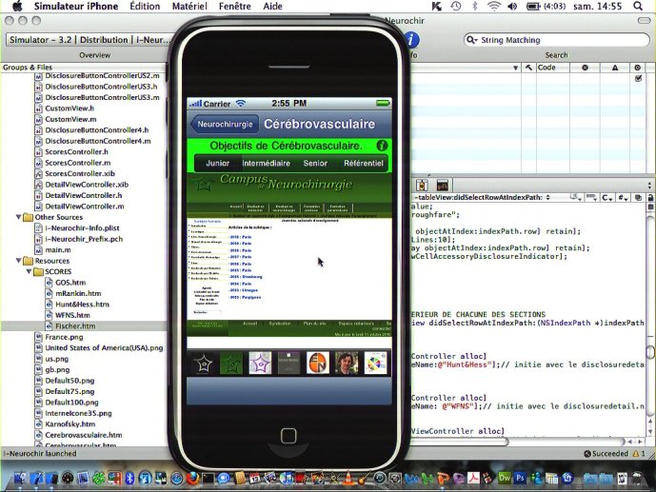Click the counterpart file icon in editor bar
The width and height of the screenshot is (656, 492).
638,197
